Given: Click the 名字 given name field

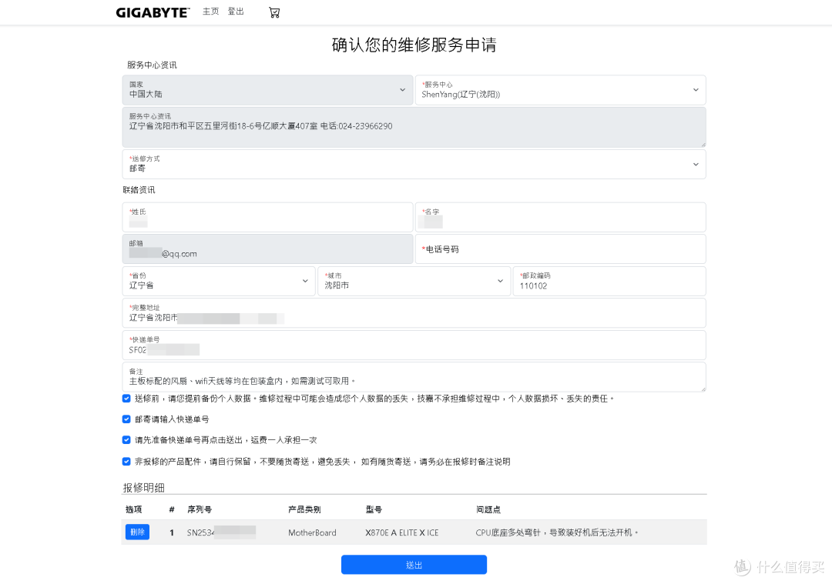Looking at the screenshot, I should pyautogui.click(x=560, y=217).
